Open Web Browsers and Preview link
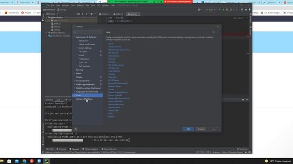Image resolution: width=293 pixels, height=164 pixels. (119, 50)
